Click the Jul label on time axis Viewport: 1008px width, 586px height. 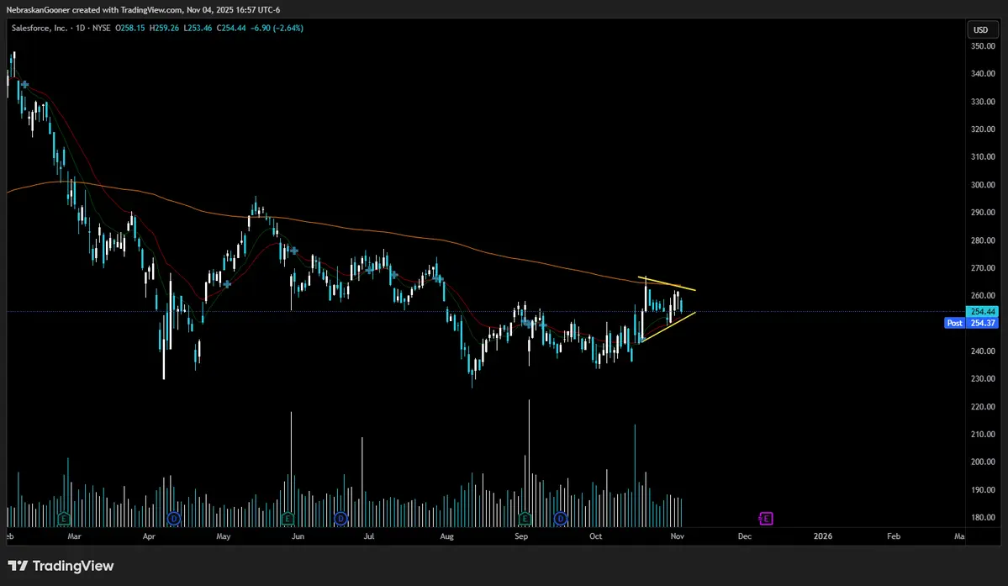[369, 536]
